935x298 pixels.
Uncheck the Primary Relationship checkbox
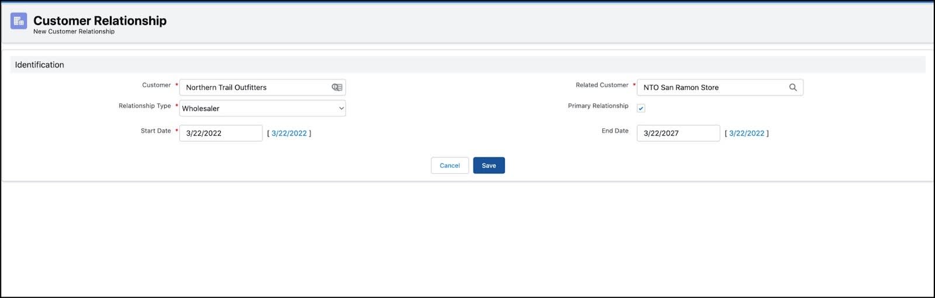(641, 108)
